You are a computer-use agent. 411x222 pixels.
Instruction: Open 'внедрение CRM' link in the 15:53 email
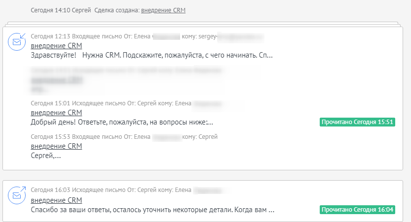click(x=56, y=146)
